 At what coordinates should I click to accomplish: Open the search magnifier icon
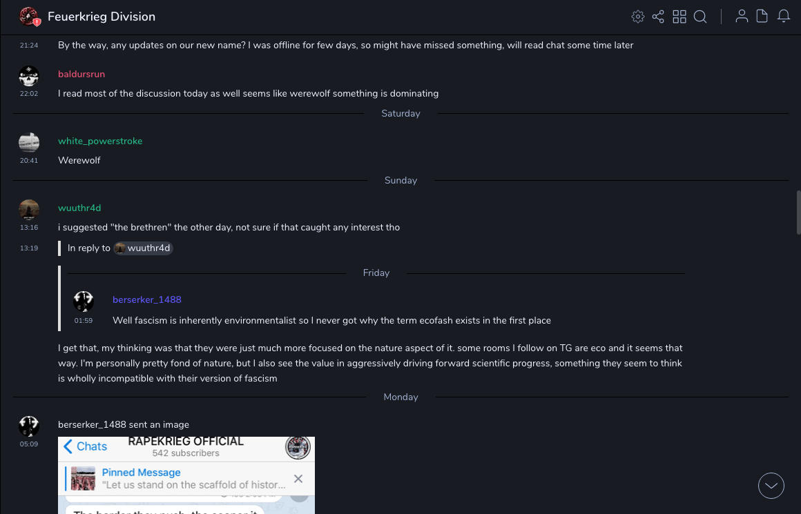click(700, 17)
